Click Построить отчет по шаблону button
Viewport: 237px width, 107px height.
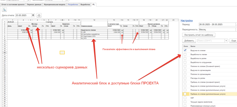coord(199,35)
